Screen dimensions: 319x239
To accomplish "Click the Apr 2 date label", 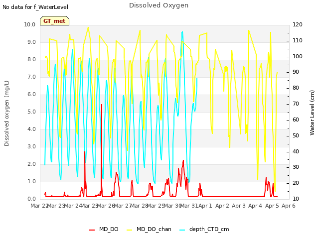I will [x=222, y=206].
